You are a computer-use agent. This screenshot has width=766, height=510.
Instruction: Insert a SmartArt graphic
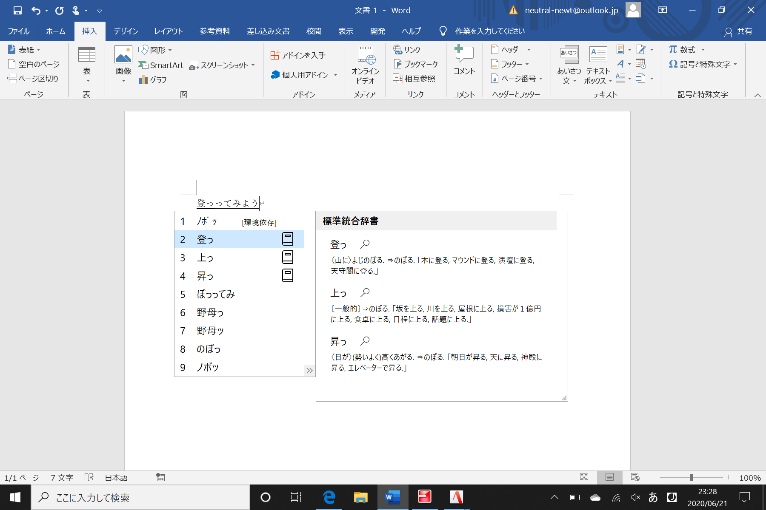click(161, 65)
